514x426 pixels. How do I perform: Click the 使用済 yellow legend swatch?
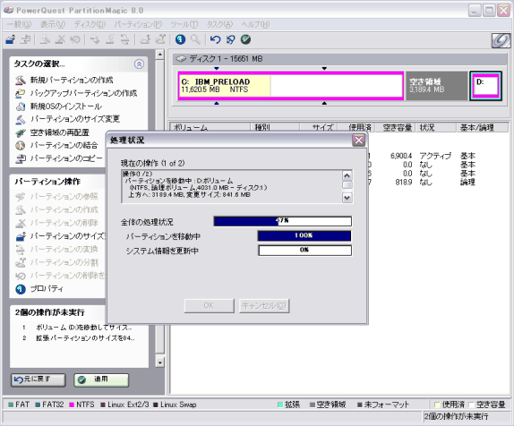coord(437,405)
